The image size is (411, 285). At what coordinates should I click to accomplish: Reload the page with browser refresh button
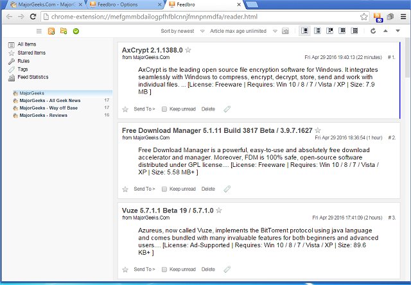tap(33, 17)
